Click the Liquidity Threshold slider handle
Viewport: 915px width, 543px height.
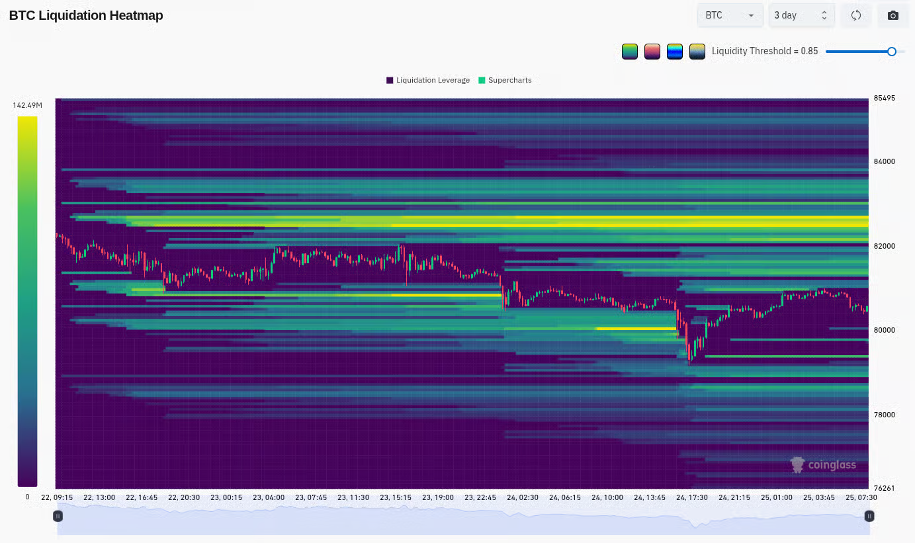click(892, 51)
